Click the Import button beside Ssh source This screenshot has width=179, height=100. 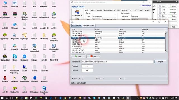[160, 62]
